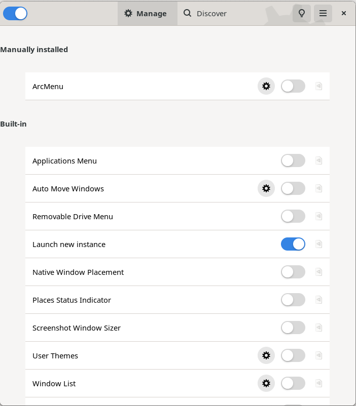Disable Launch new instance extension

click(293, 244)
